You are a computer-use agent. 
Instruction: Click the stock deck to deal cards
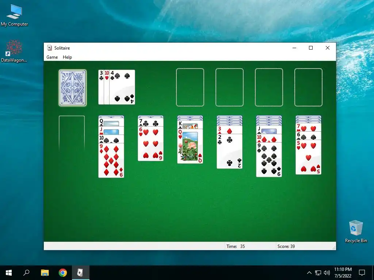coord(73,87)
